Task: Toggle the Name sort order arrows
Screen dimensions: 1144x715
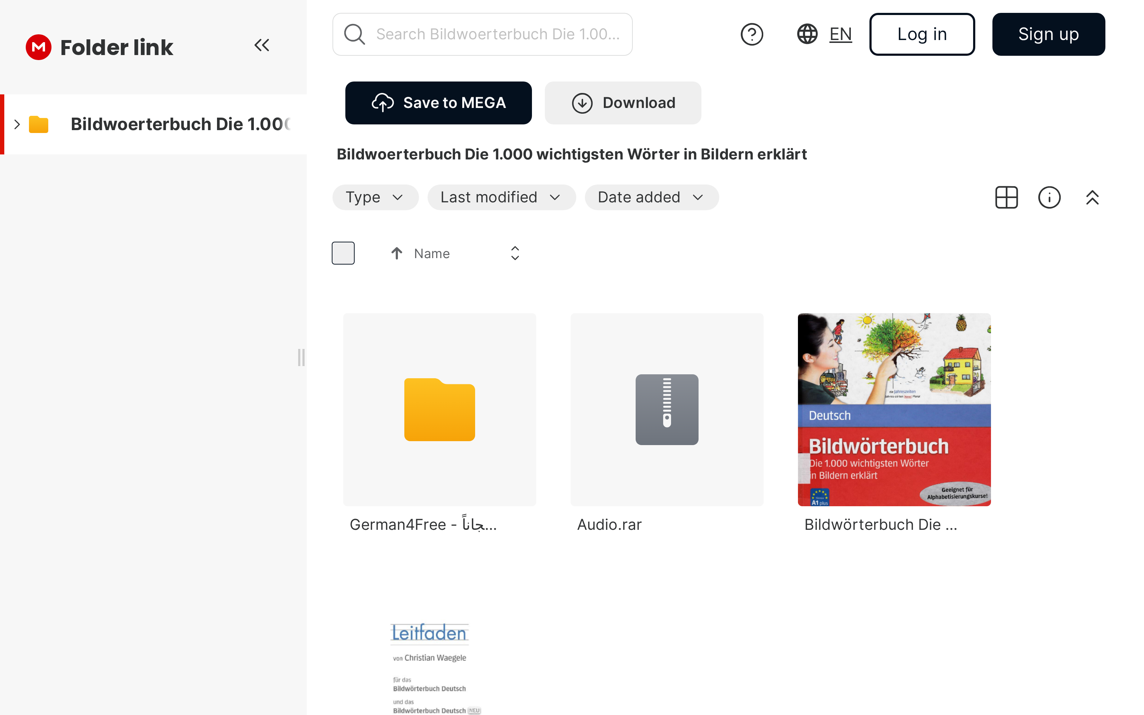Action: pos(515,253)
